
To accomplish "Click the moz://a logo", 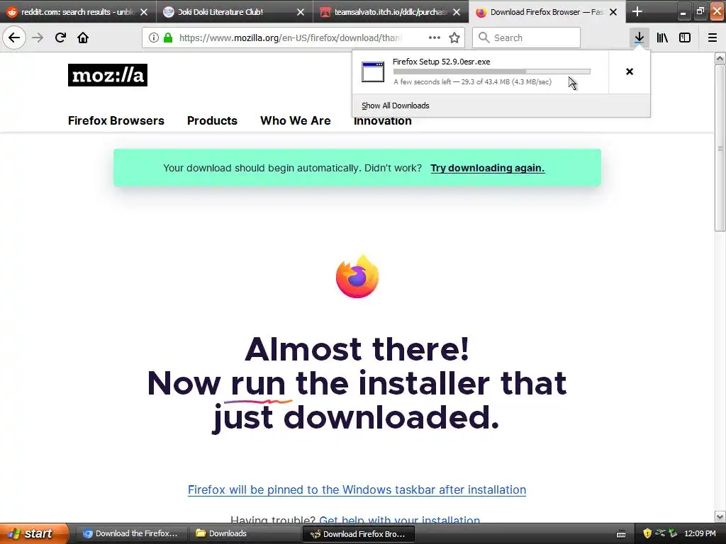I will [108, 75].
